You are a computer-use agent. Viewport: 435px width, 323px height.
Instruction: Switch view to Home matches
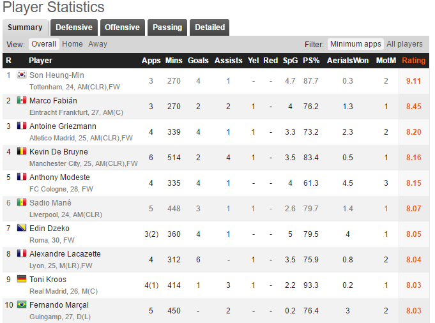(x=72, y=44)
